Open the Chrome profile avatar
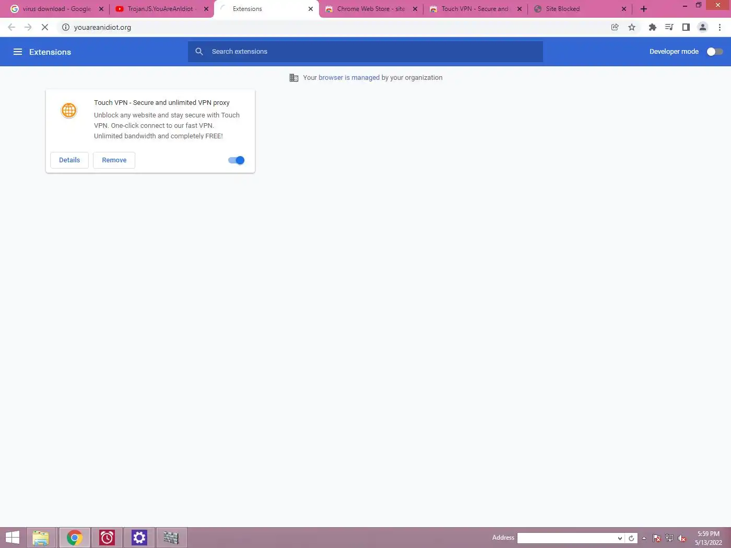731x548 pixels. click(703, 27)
